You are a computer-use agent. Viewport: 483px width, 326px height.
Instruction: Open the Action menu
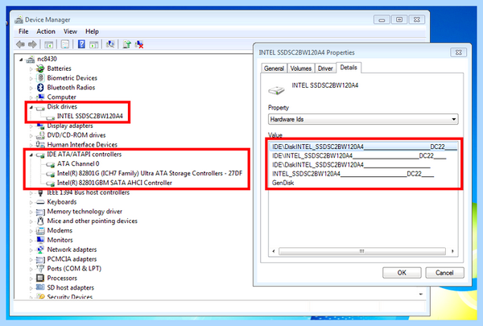coord(46,31)
